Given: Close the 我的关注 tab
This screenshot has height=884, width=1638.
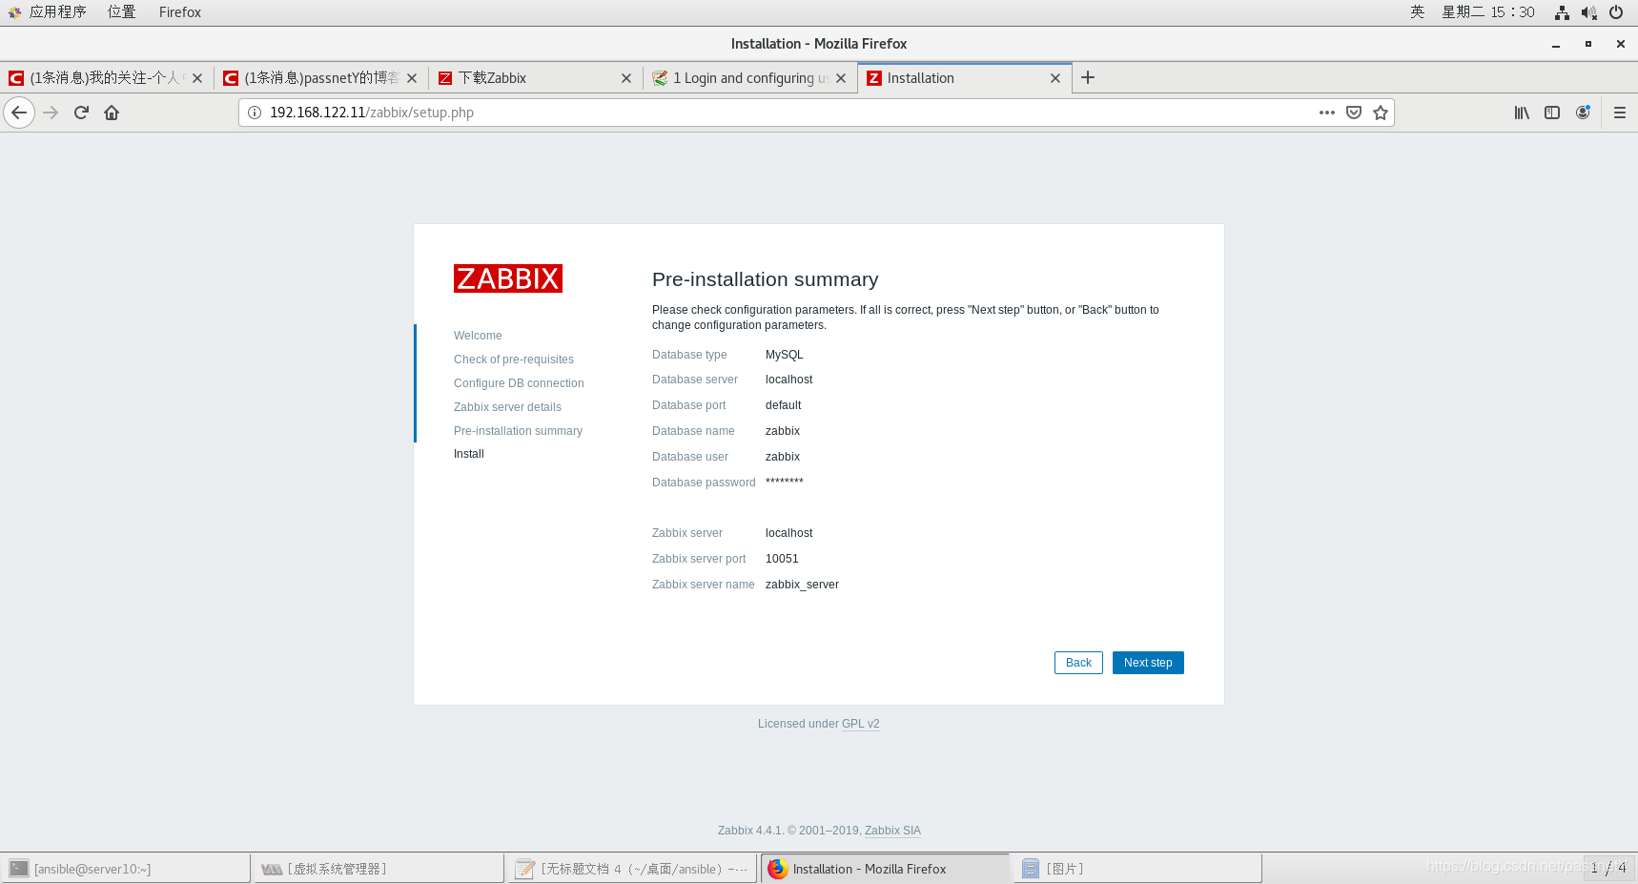Looking at the screenshot, I should (x=197, y=78).
